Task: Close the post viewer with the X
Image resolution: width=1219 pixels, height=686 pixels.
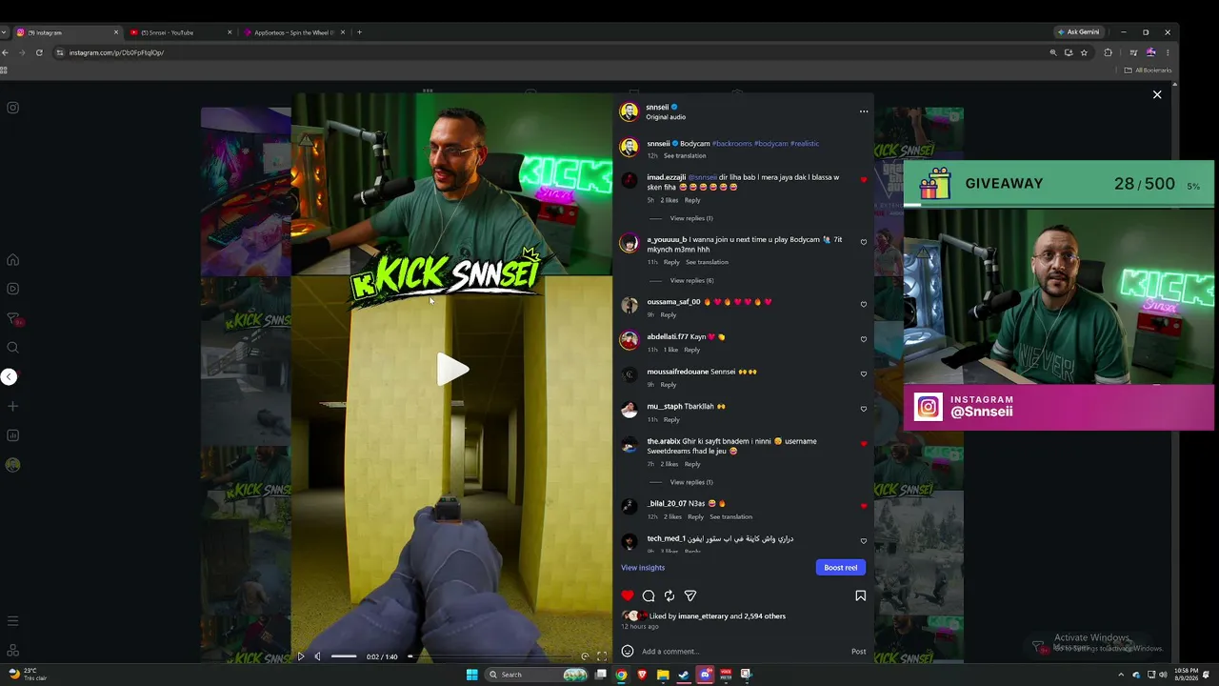Action: [1157, 95]
